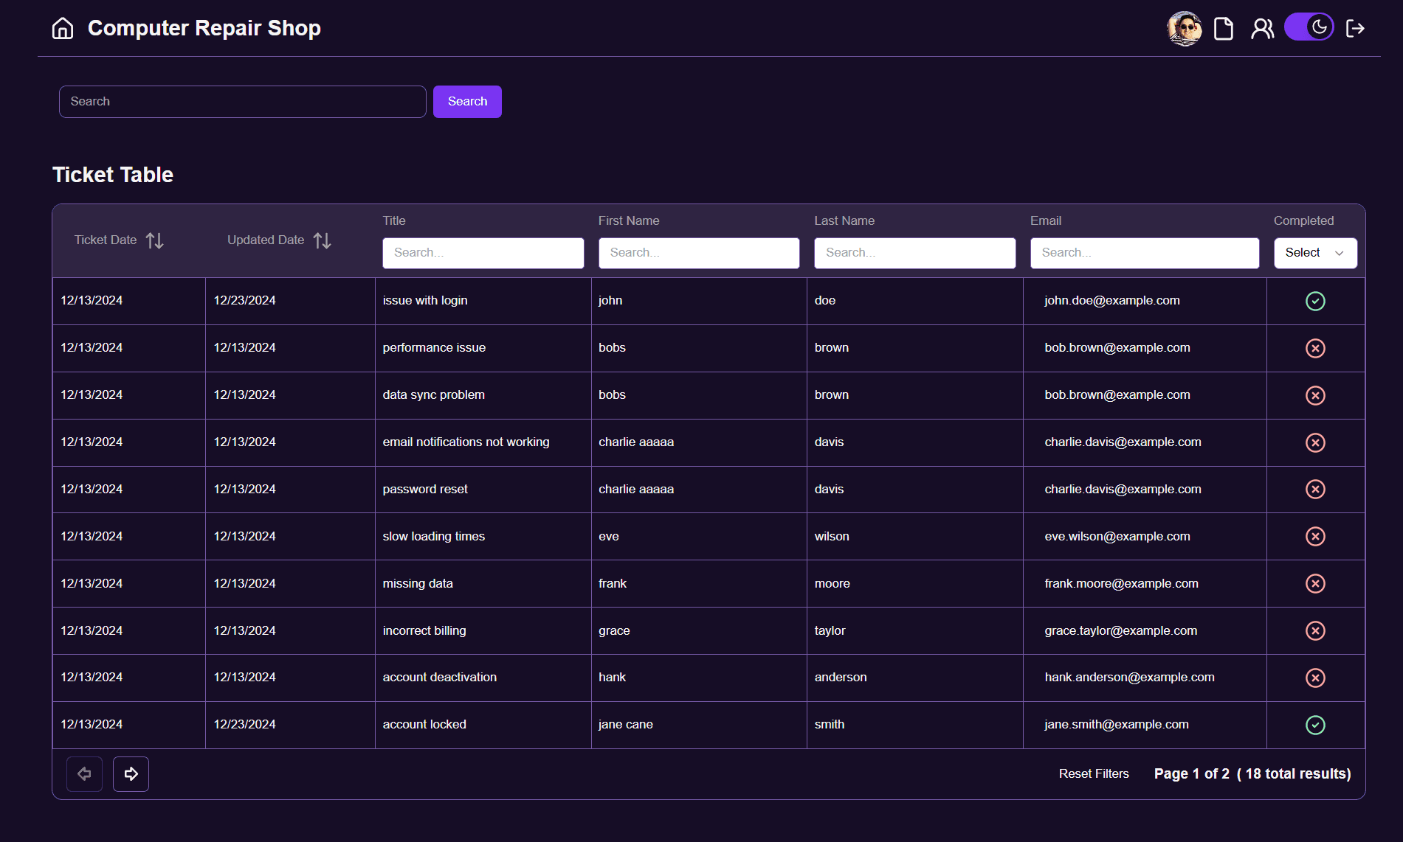Click the home icon beside Computer Repair Shop

point(63,28)
